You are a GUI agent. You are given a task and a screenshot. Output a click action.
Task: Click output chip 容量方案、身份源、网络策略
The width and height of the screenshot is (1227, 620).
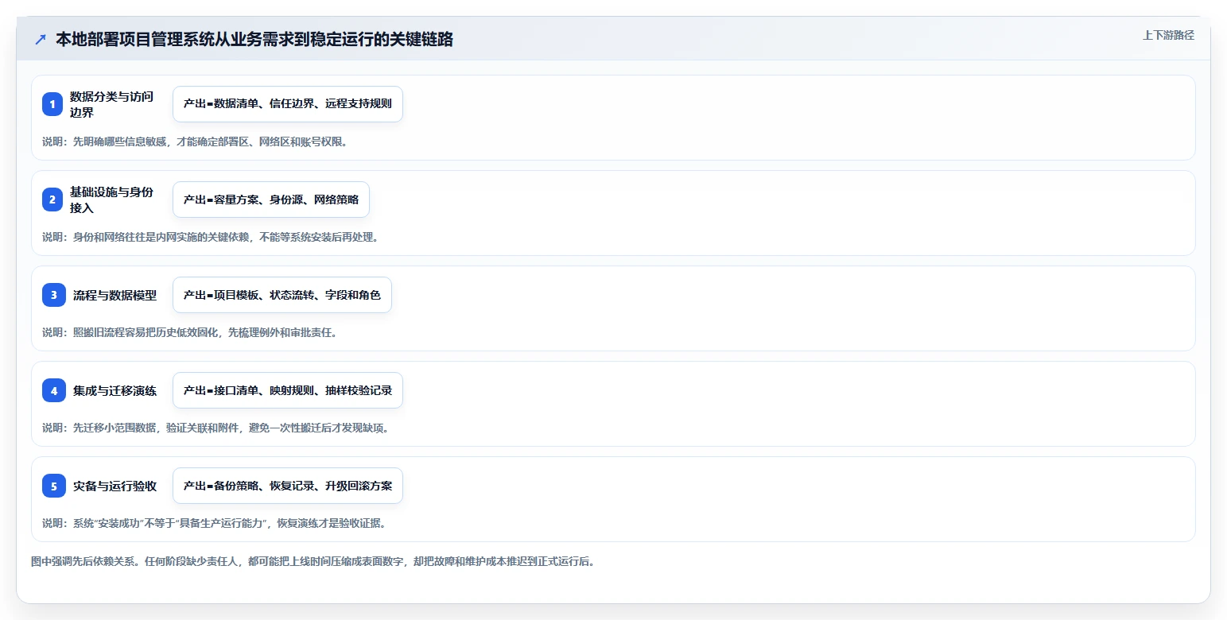coord(271,200)
